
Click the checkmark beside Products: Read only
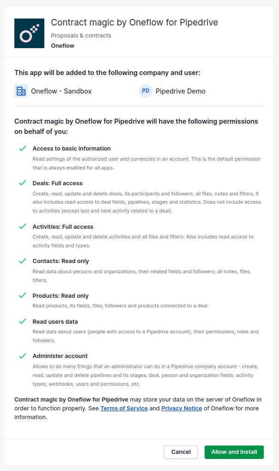pyautogui.click(x=22, y=295)
